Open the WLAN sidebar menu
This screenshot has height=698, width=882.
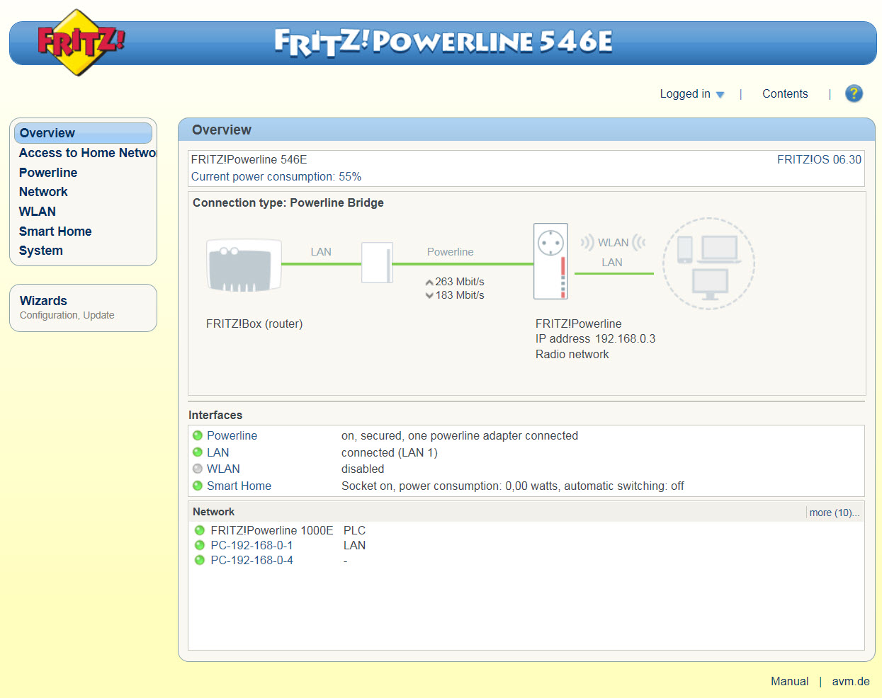click(x=38, y=212)
